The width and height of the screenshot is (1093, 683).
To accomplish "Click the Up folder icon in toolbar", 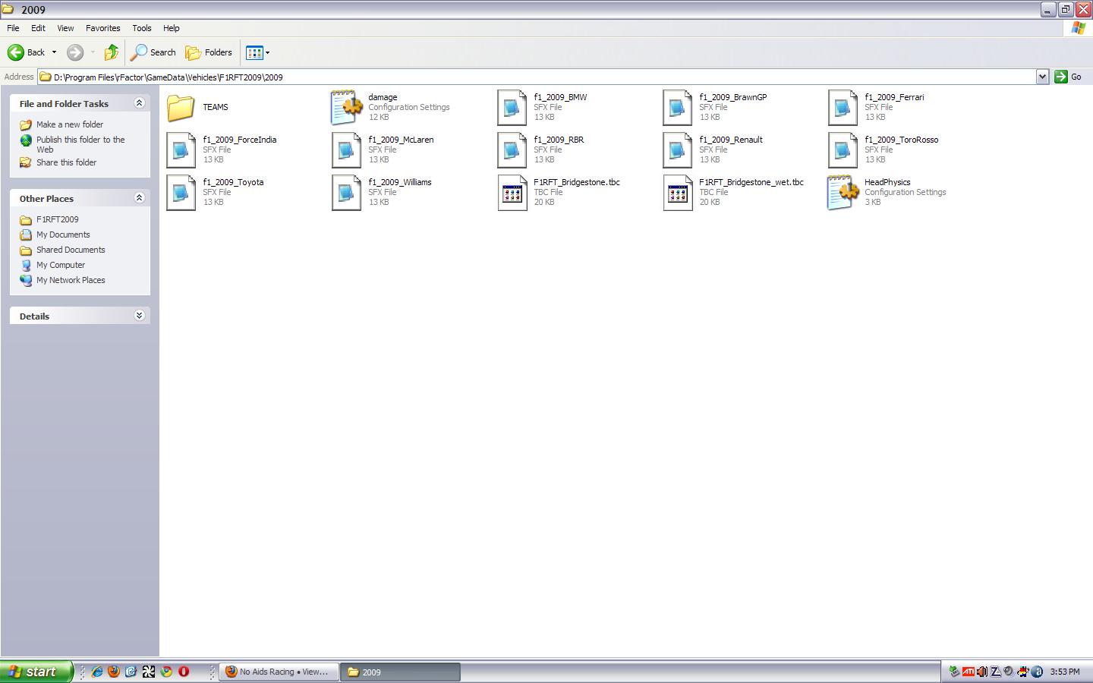I will (112, 52).
